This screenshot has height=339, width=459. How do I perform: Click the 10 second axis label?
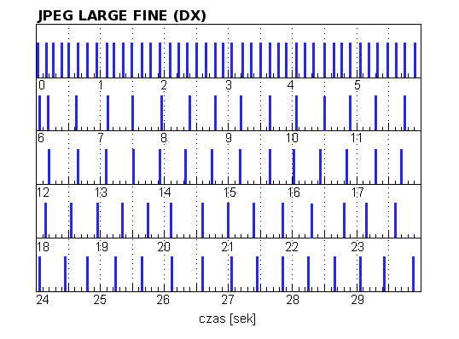292,138
